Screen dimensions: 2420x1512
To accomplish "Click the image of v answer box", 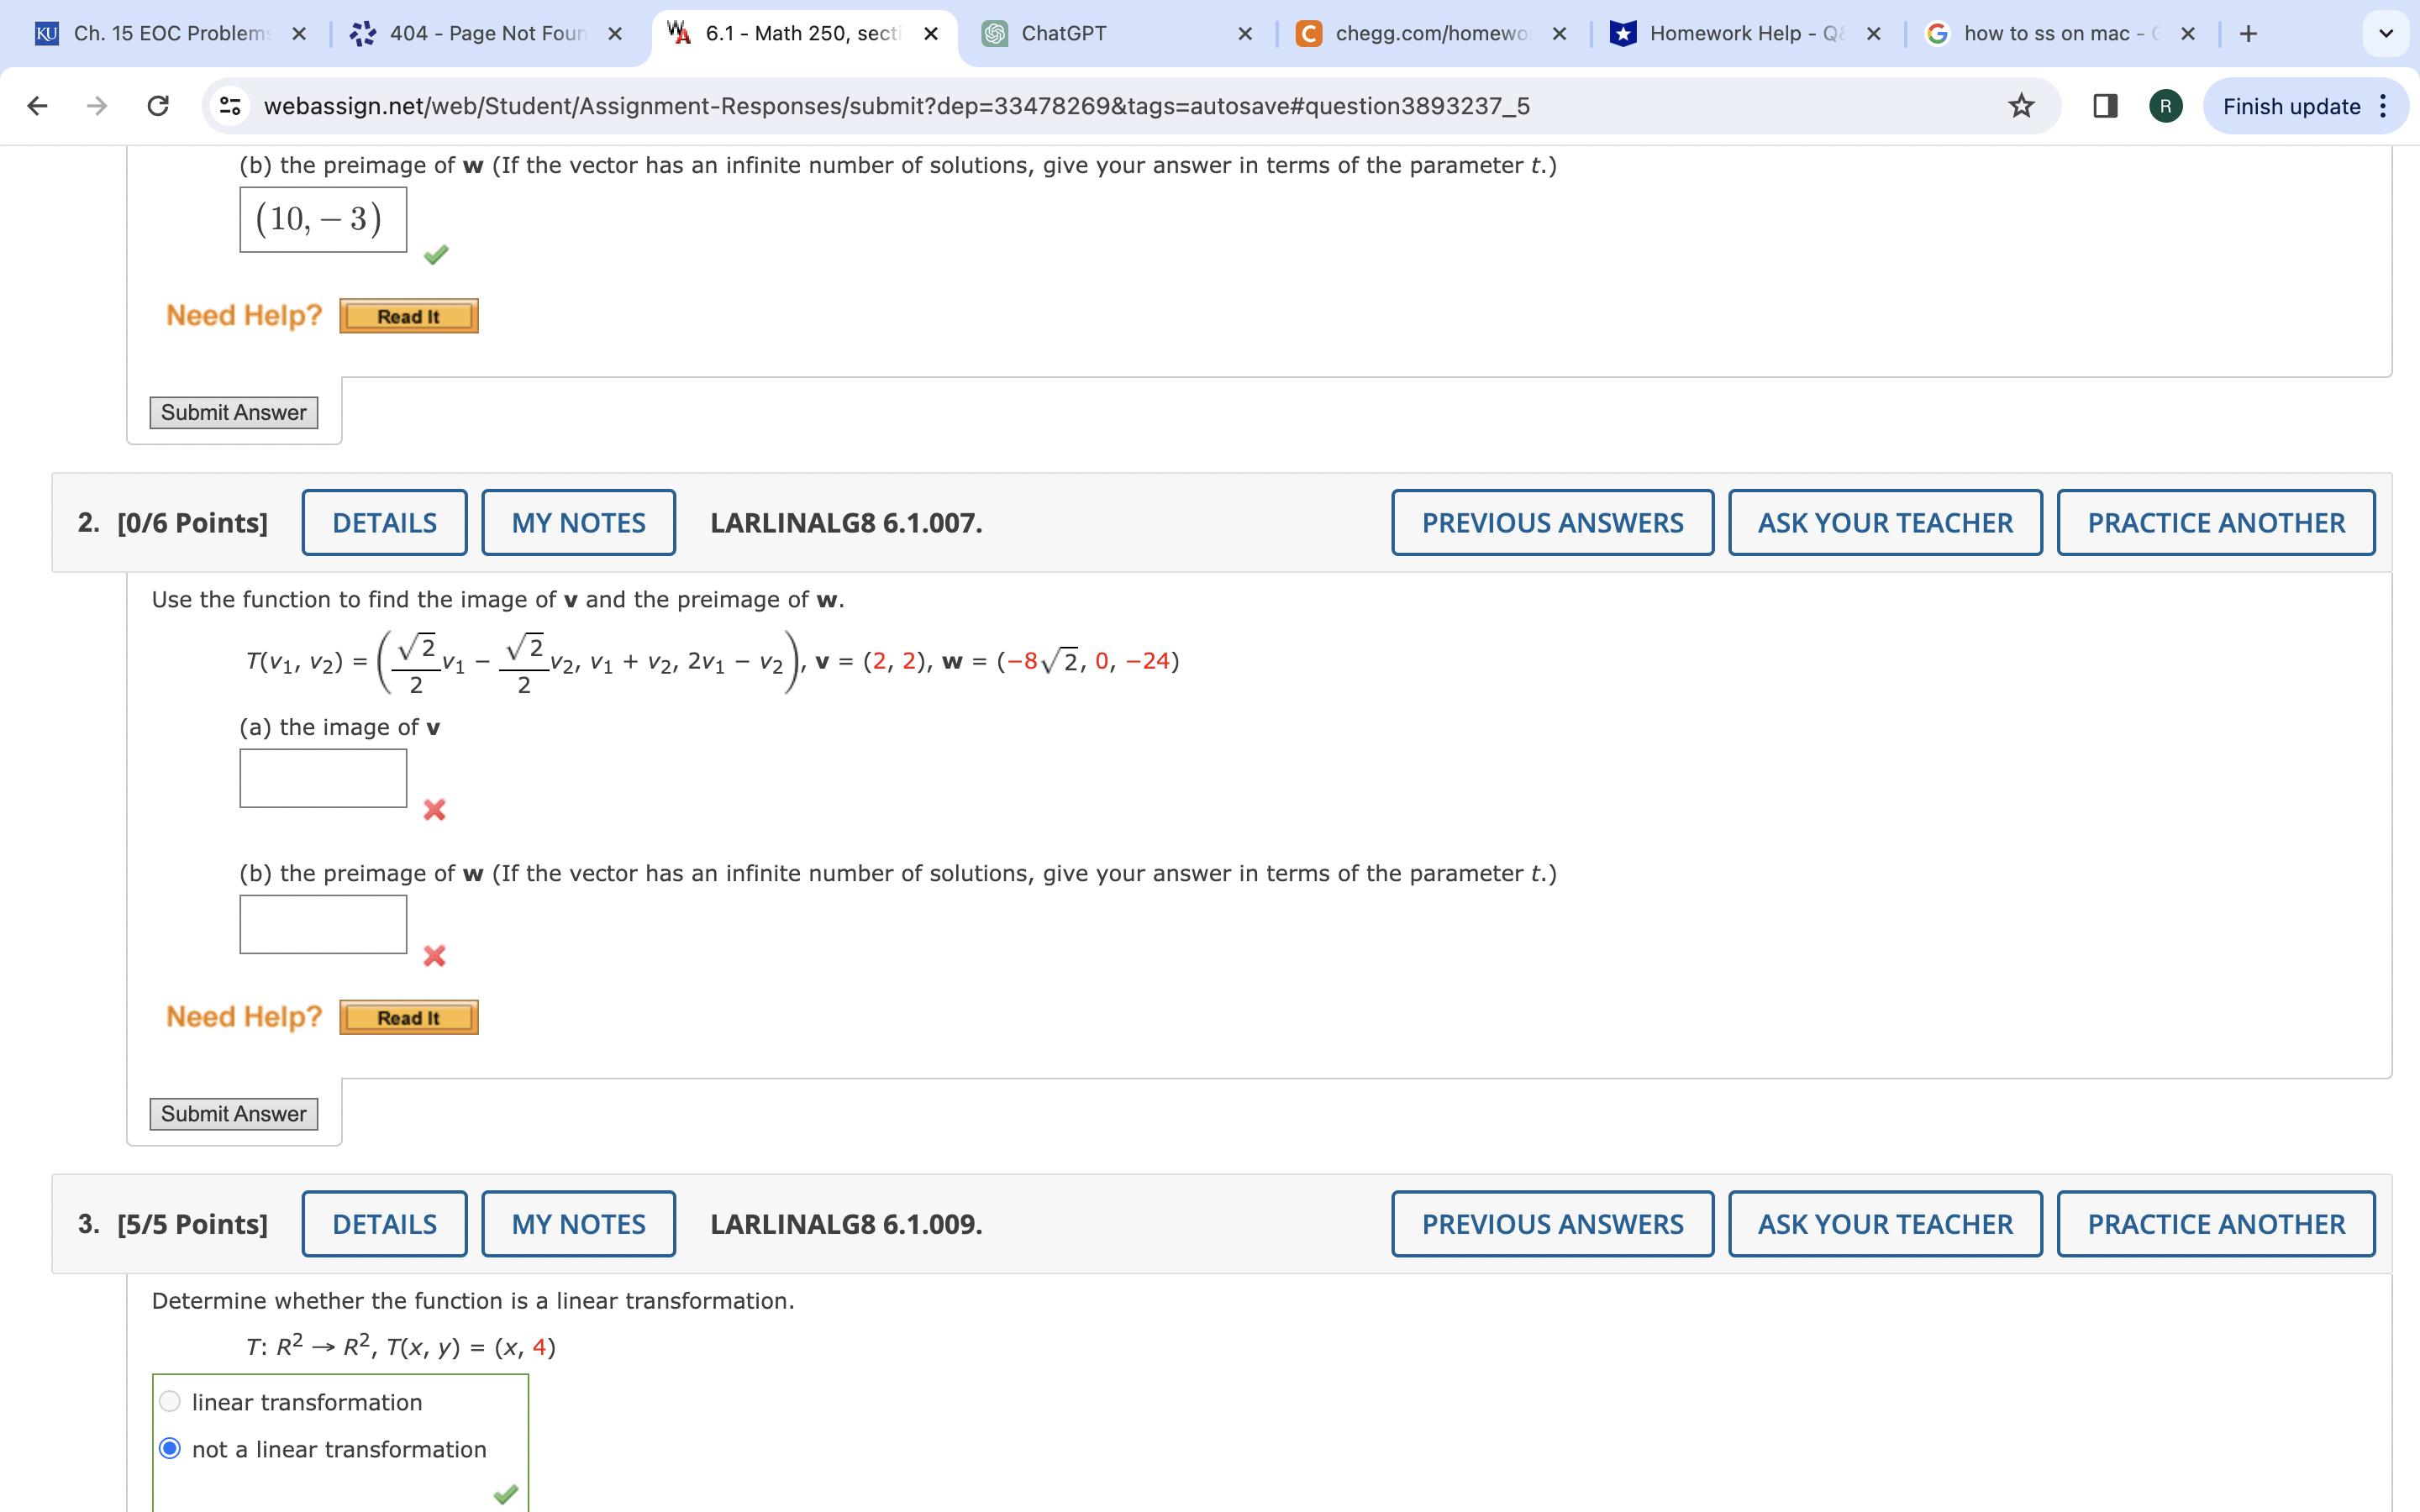I will tap(323, 778).
